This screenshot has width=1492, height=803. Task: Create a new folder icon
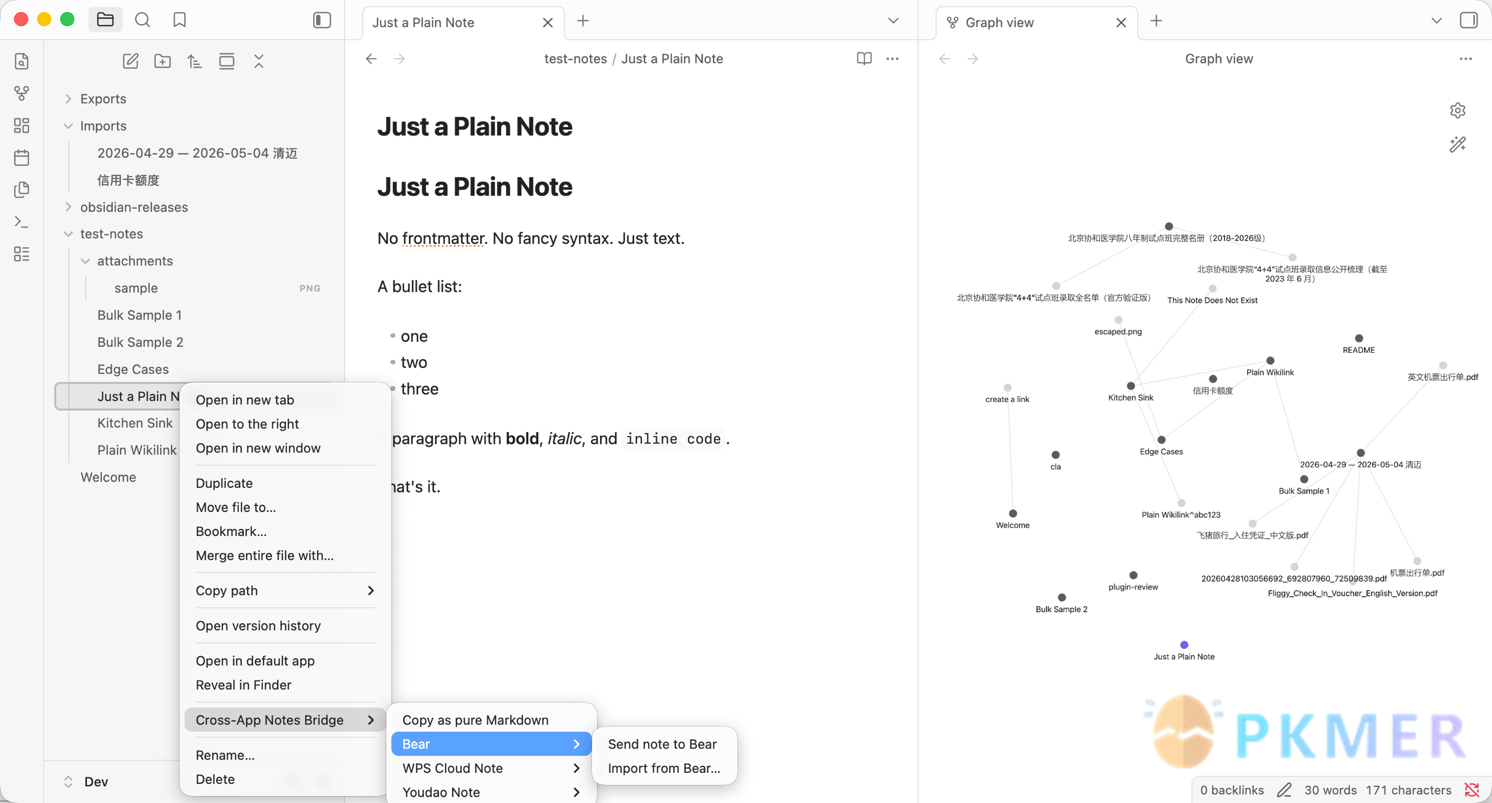click(162, 61)
